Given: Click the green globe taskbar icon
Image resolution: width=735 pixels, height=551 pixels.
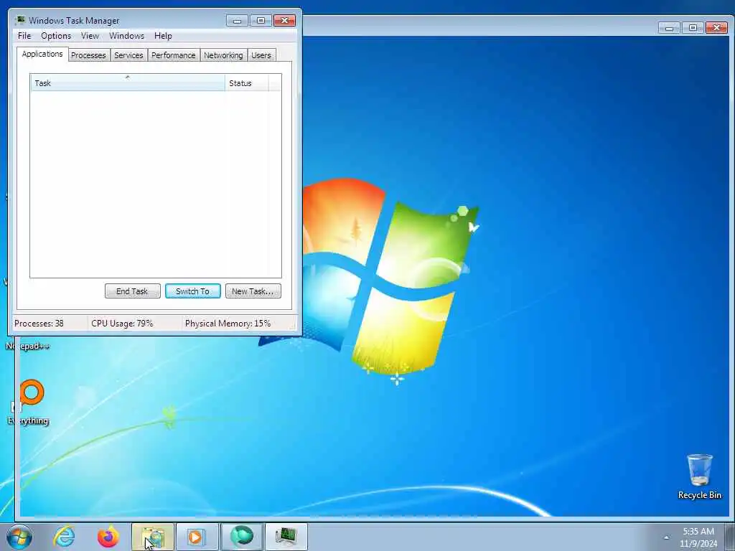Looking at the screenshot, I should pos(241,537).
